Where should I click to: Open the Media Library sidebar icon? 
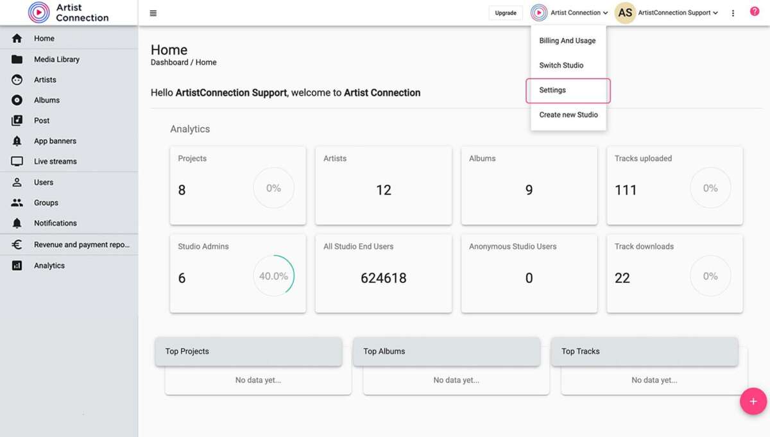coord(18,59)
